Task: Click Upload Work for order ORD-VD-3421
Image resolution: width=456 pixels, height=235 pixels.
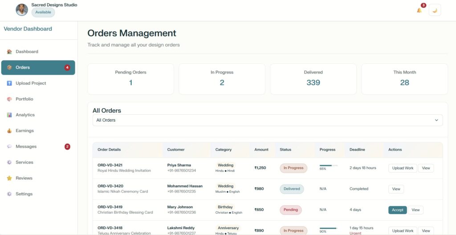Action: point(403,168)
